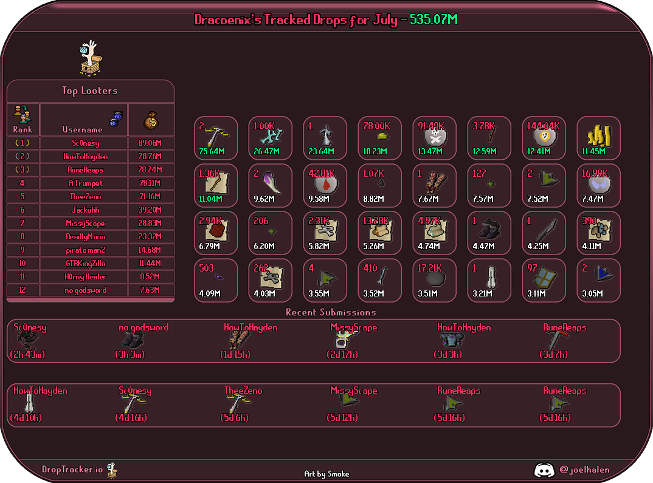
Task: Select the item icon worth 18.23M
Action: click(382, 136)
